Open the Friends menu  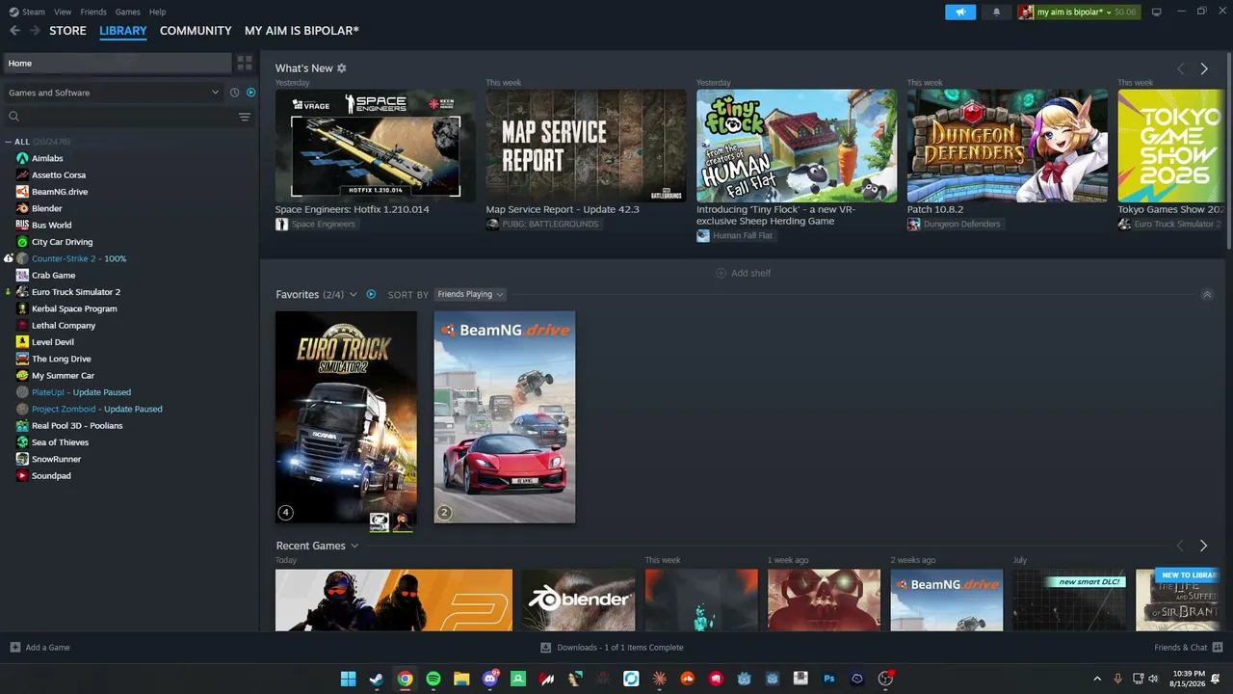coord(93,12)
